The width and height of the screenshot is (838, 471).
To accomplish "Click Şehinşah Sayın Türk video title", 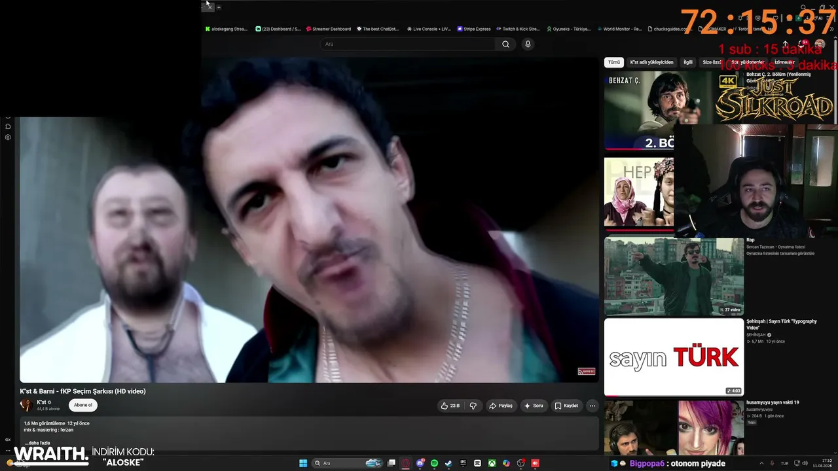I will (782, 324).
